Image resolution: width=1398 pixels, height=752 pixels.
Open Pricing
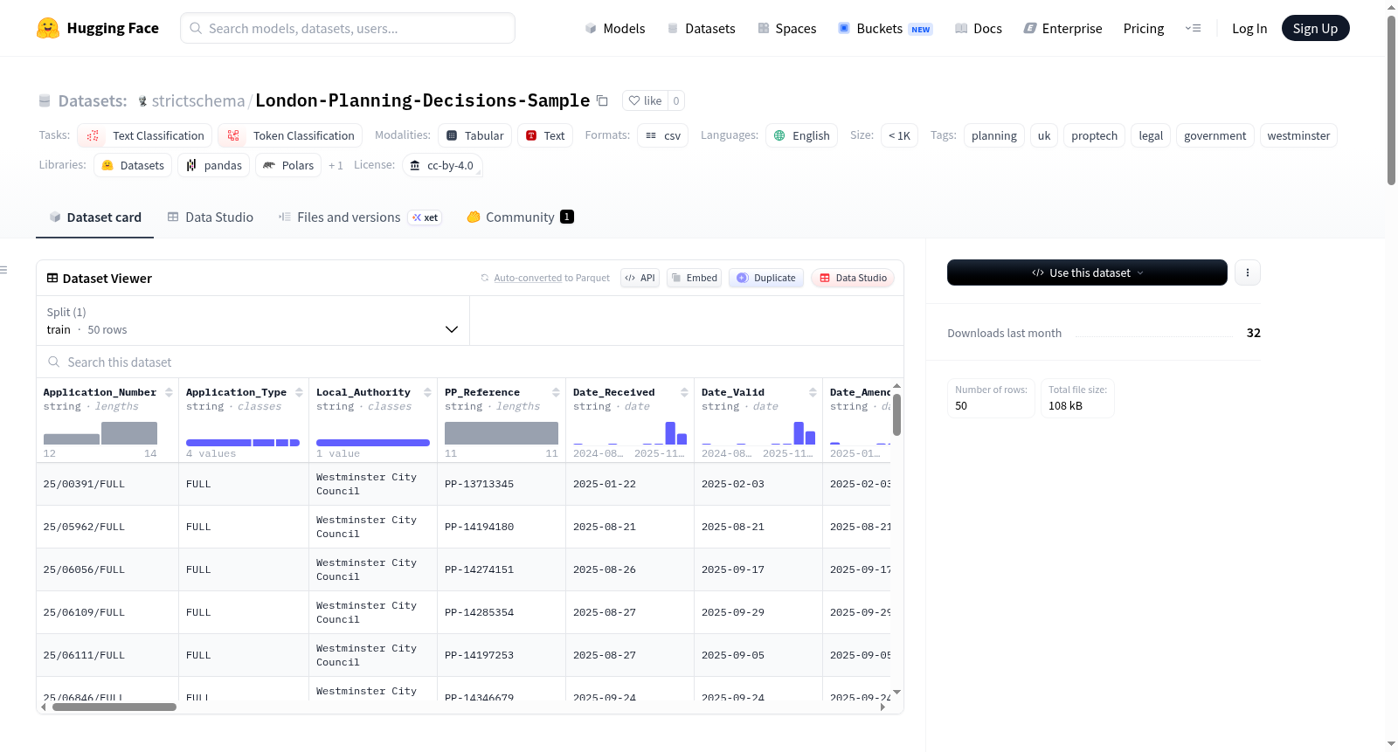pyautogui.click(x=1144, y=28)
